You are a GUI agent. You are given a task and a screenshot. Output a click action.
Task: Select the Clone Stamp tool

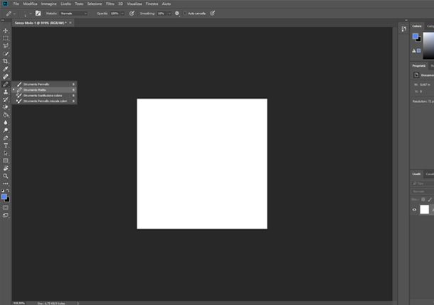tap(6, 92)
